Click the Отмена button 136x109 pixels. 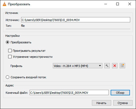pyautogui.click(x=123, y=103)
